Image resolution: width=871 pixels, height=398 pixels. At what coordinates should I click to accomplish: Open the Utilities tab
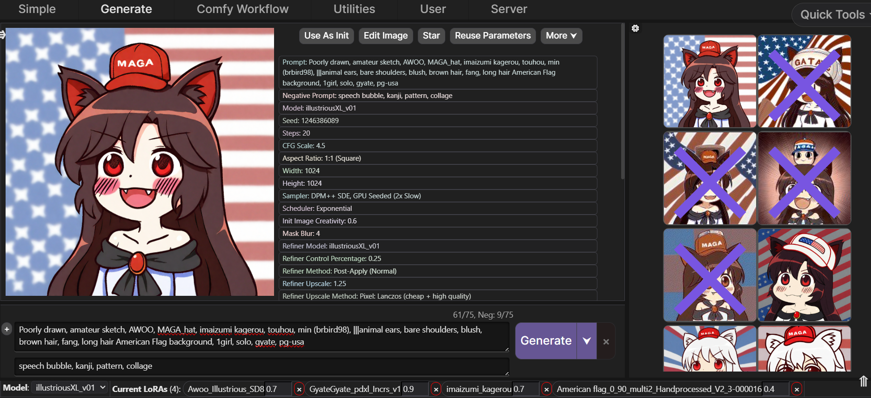[354, 9]
